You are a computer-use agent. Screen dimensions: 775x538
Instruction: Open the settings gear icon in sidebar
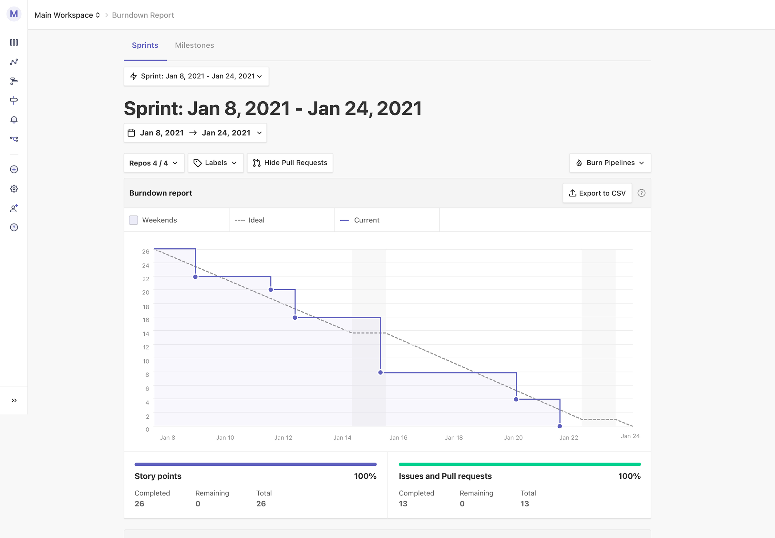click(x=14, y=189)
